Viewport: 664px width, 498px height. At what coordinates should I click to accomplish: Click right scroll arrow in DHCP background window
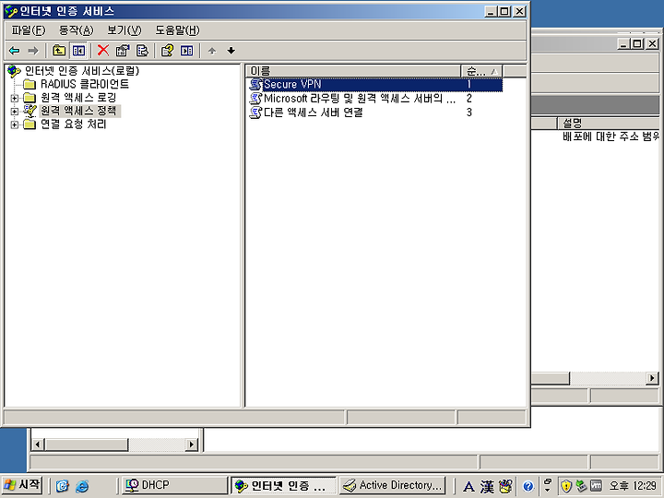click(652, 378)
